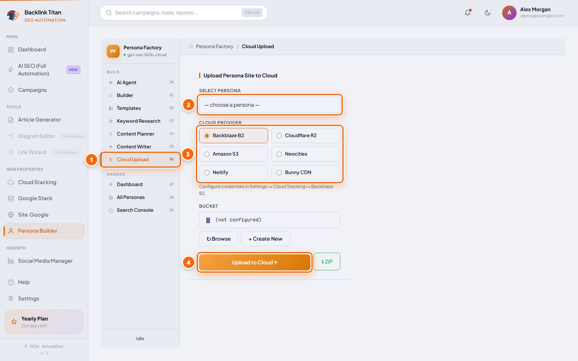578x361 pixels.
Task: Open All Personas under Manage
Action: point(140,197)
